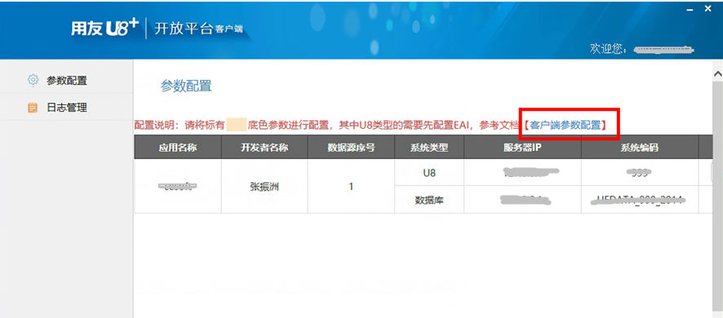Image resolution: width=723 pixels, height=318 pixels.
Task: Click the scrollbar up arrow
Action: pos(718,73)
